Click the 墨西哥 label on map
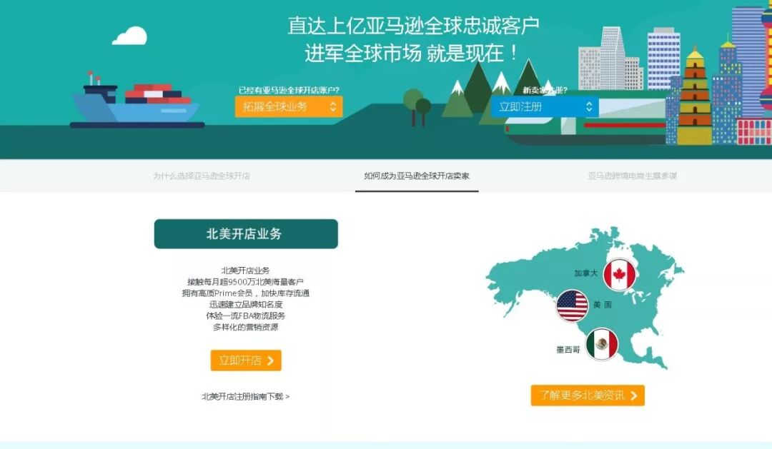Image resolution: width=772 pixels, height=449 pixels. [x=568, y=350]
